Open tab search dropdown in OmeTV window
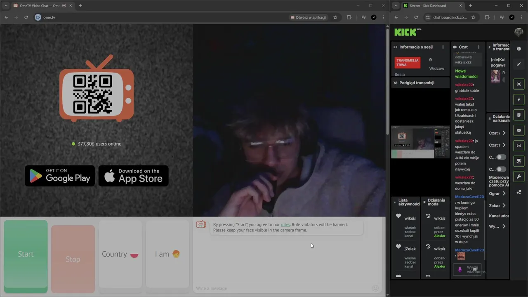Image resolution: width=528 pixels, height=297 pixels. pyautogui.click(x=5, y=5)
